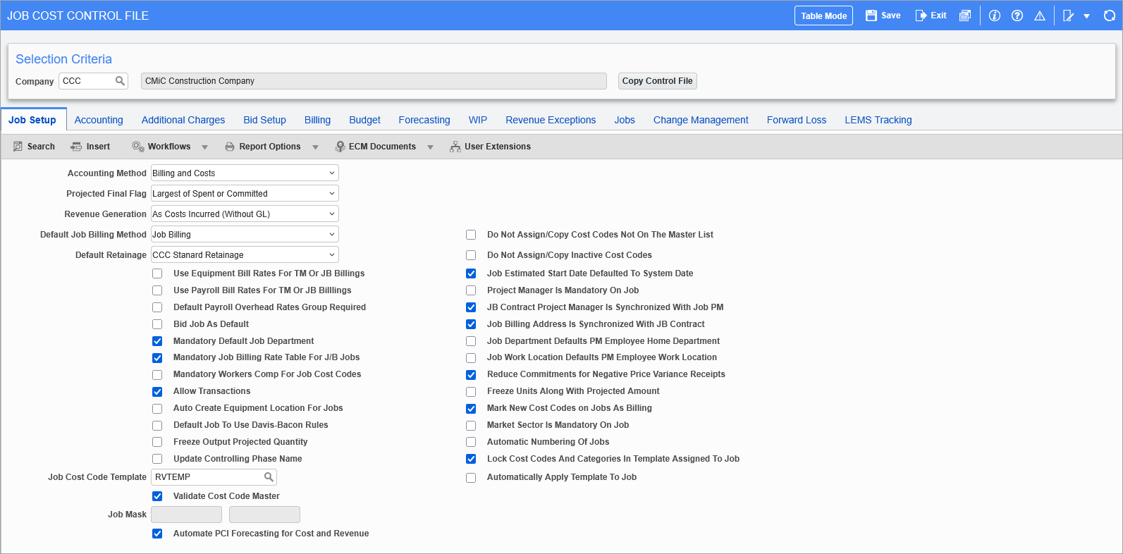Click the Job Cost Code Template field

pos(207,477)
